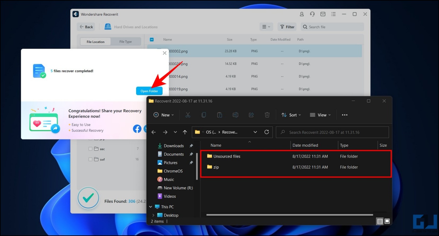Open Pictures in Explorer sidebar
This screenshot has width=439, height=236.
(170, 163)
